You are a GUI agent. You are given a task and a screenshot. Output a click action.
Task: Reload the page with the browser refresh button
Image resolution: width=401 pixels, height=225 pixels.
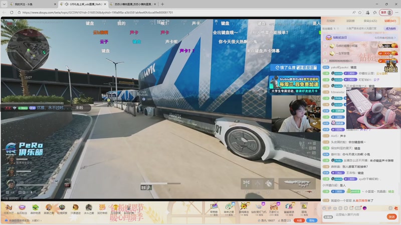(12, 12)
